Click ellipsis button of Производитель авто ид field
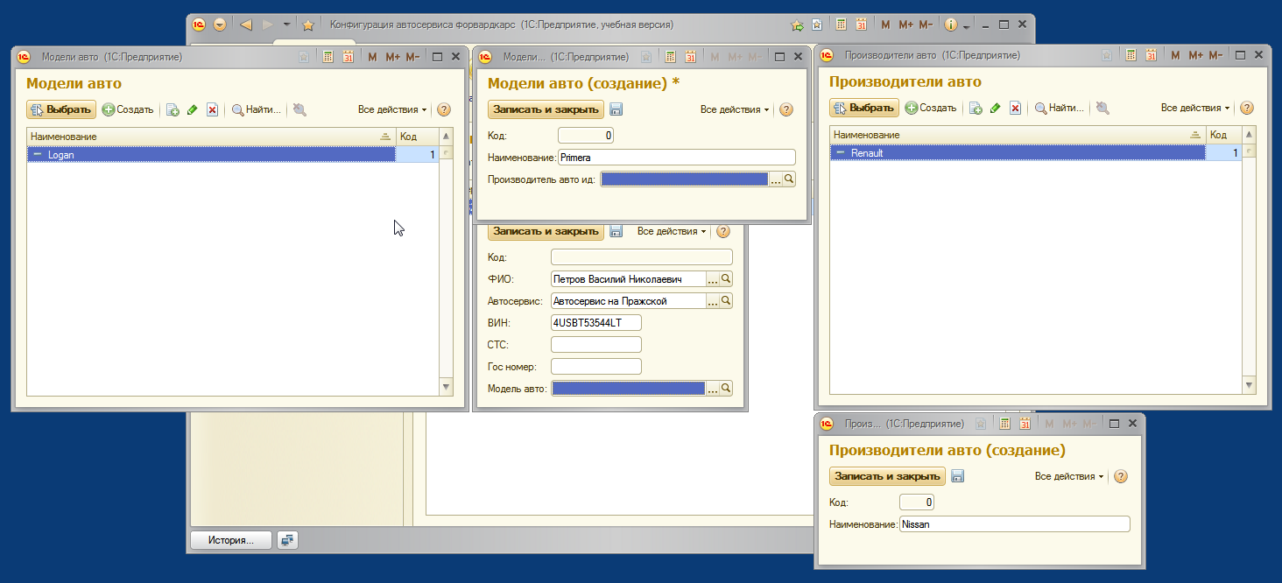This screenshot has width=1282, height=583. pos(776,179)
